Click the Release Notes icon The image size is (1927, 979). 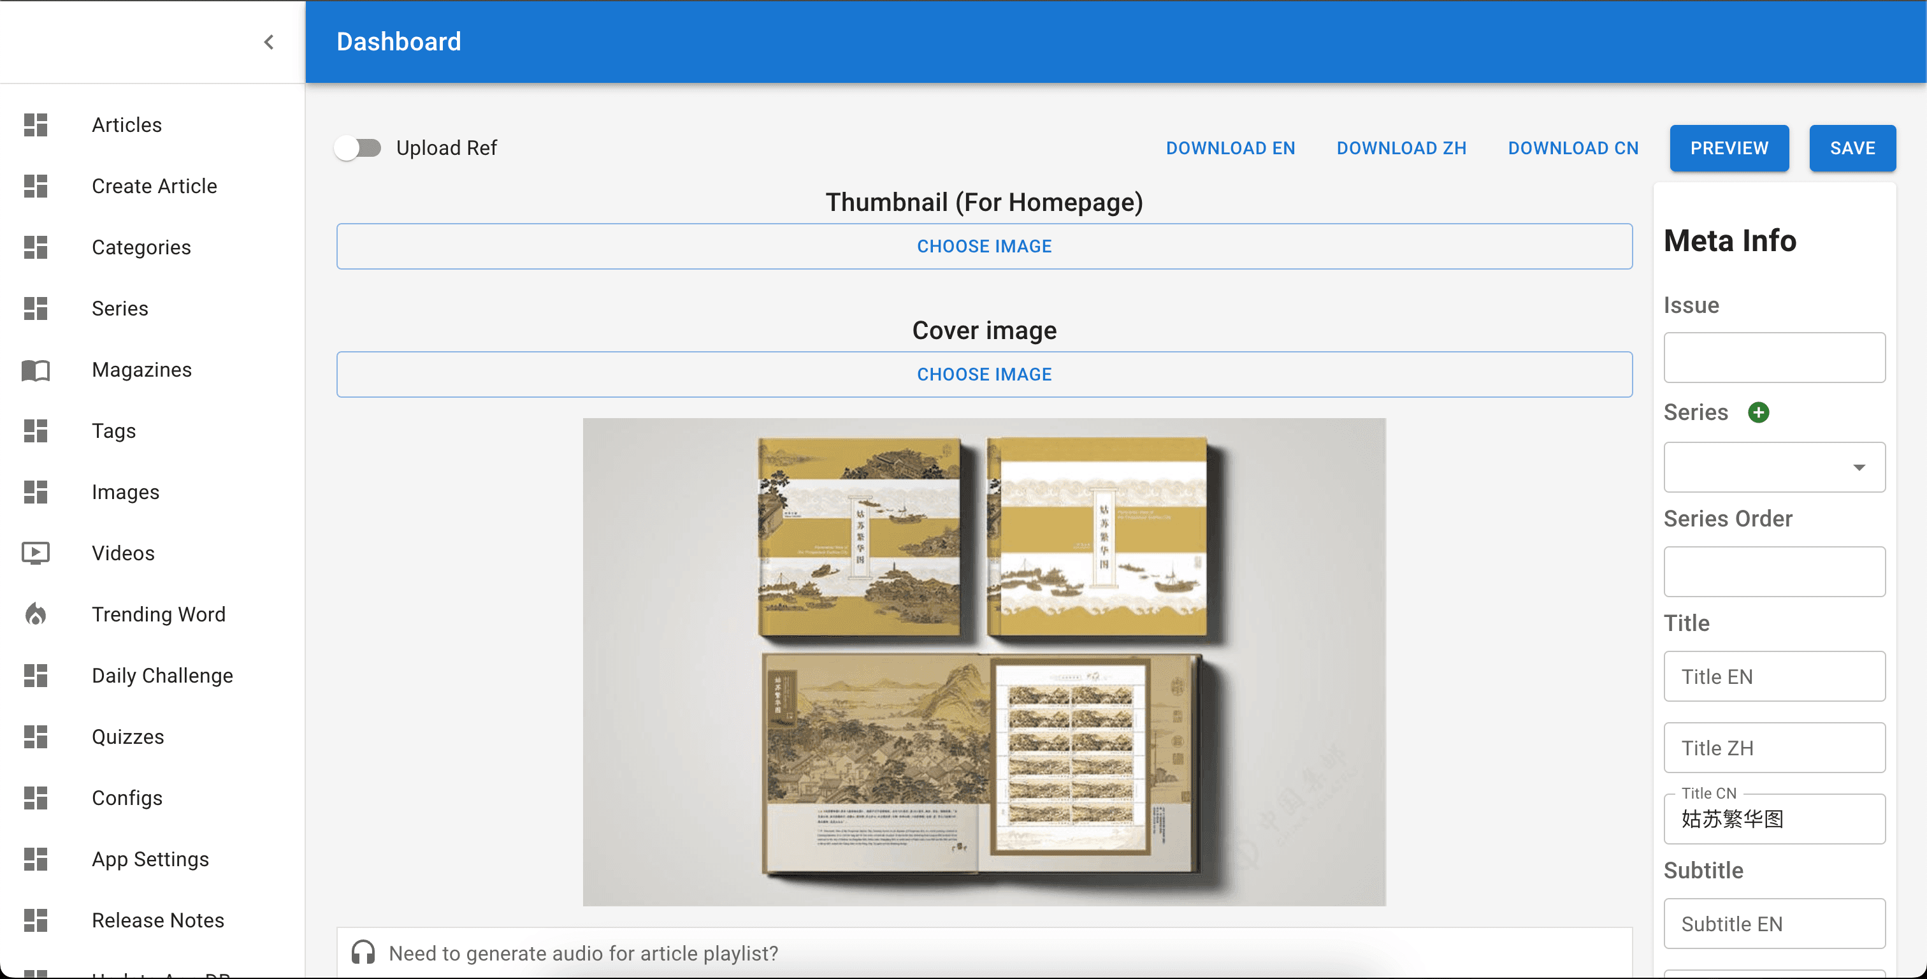click(35, 920)
